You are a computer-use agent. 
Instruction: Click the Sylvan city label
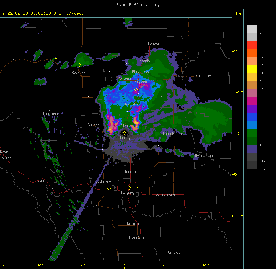coord(125,78)
